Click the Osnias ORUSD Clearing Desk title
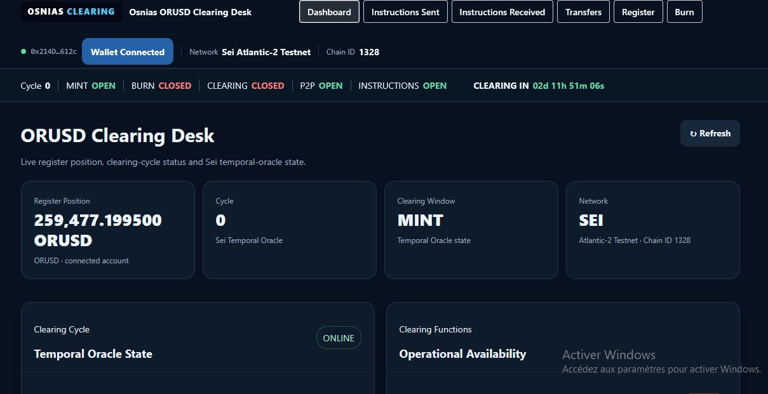This screenshot has width=768, height=394. [190, 12]
